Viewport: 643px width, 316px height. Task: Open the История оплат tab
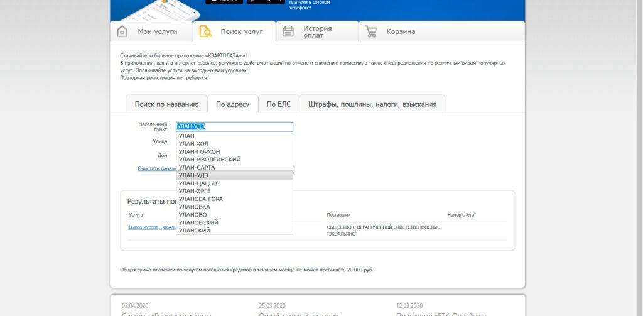318,32
